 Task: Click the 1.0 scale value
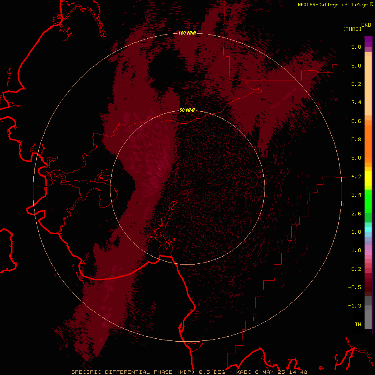356,250
